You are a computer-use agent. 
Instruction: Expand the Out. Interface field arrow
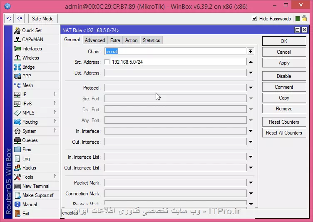click(x=251, y=142)
